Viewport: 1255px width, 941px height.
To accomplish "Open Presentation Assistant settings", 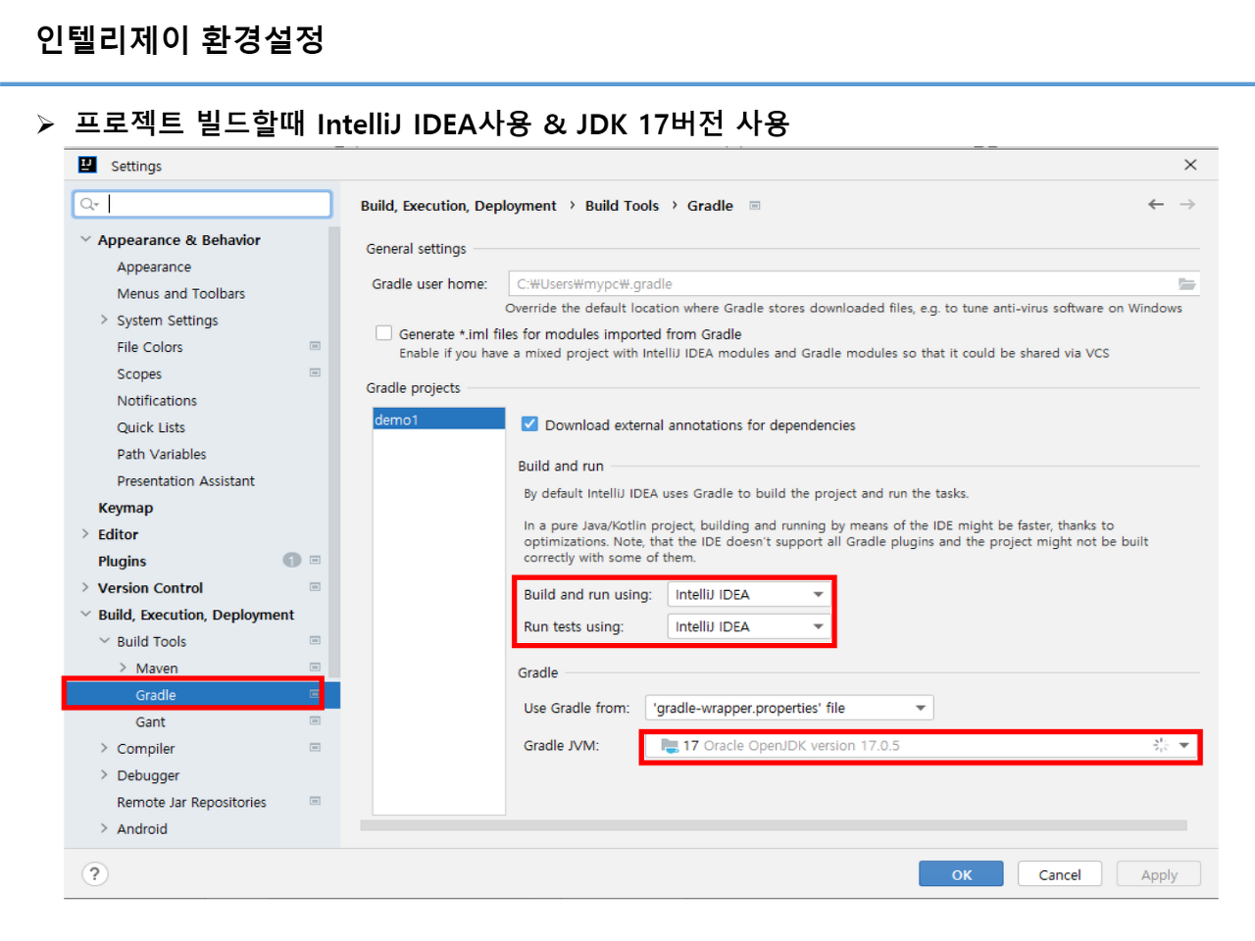I will [185, 480].
